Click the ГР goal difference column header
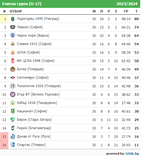This screenshot has height=156, width=141. (126, 11)
